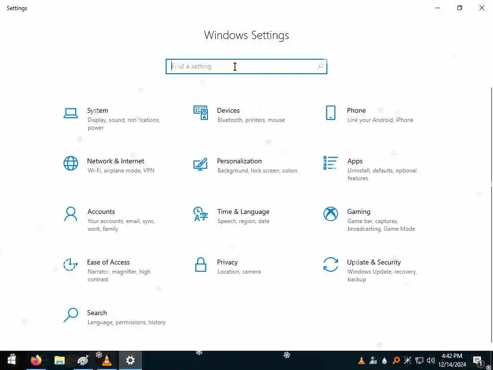Open the Gaming heading link

point(359,212)
